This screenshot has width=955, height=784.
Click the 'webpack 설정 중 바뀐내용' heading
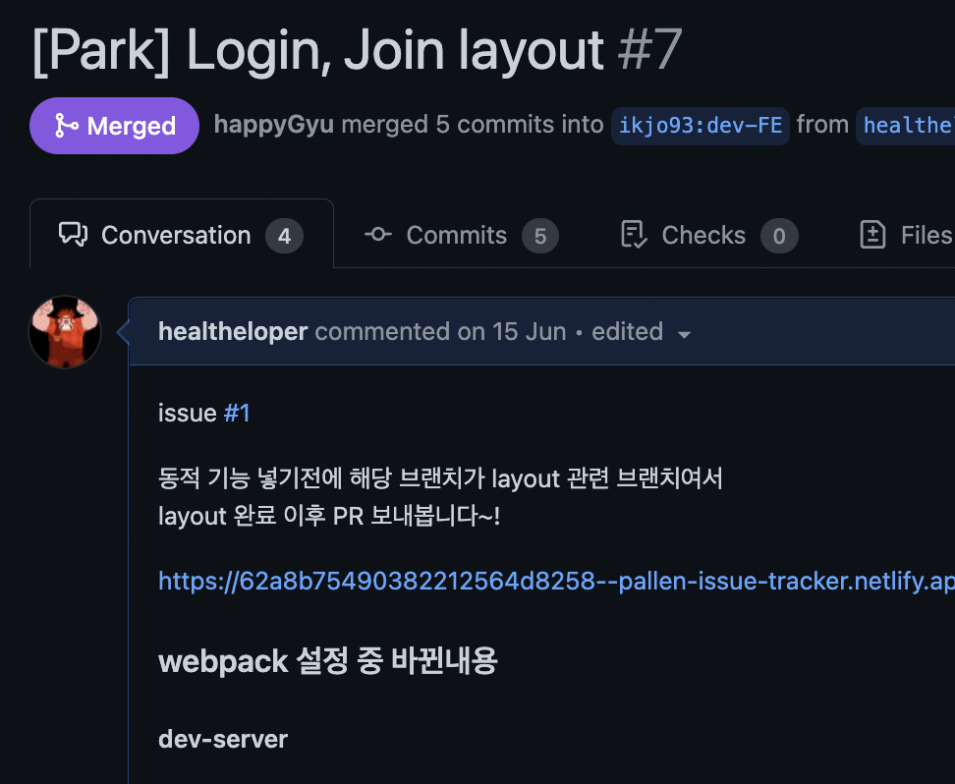(x=328, y=661)
